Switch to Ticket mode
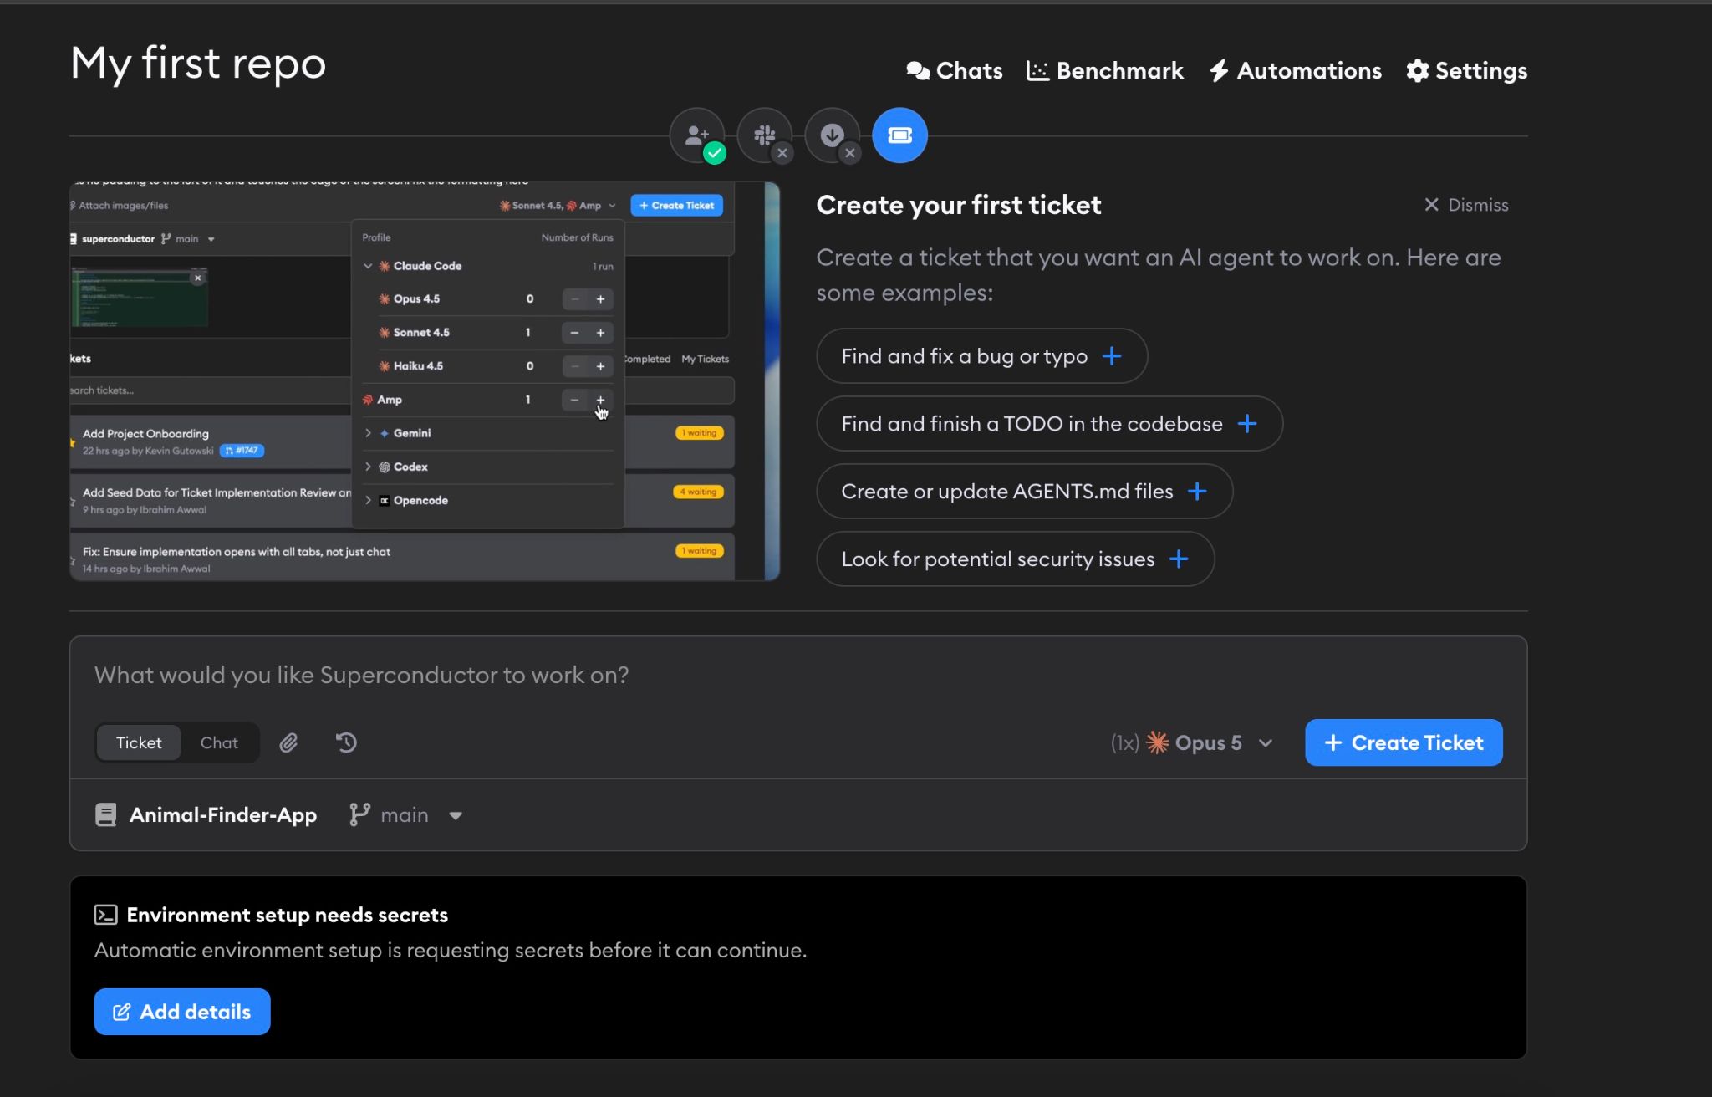Screen dimensions: 1712x1097 tap(139, 742)
